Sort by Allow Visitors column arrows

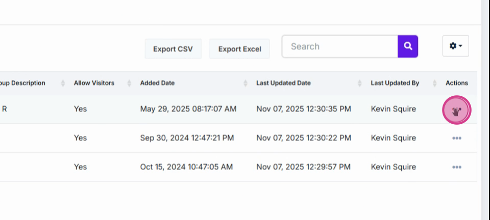click(129, 83)
